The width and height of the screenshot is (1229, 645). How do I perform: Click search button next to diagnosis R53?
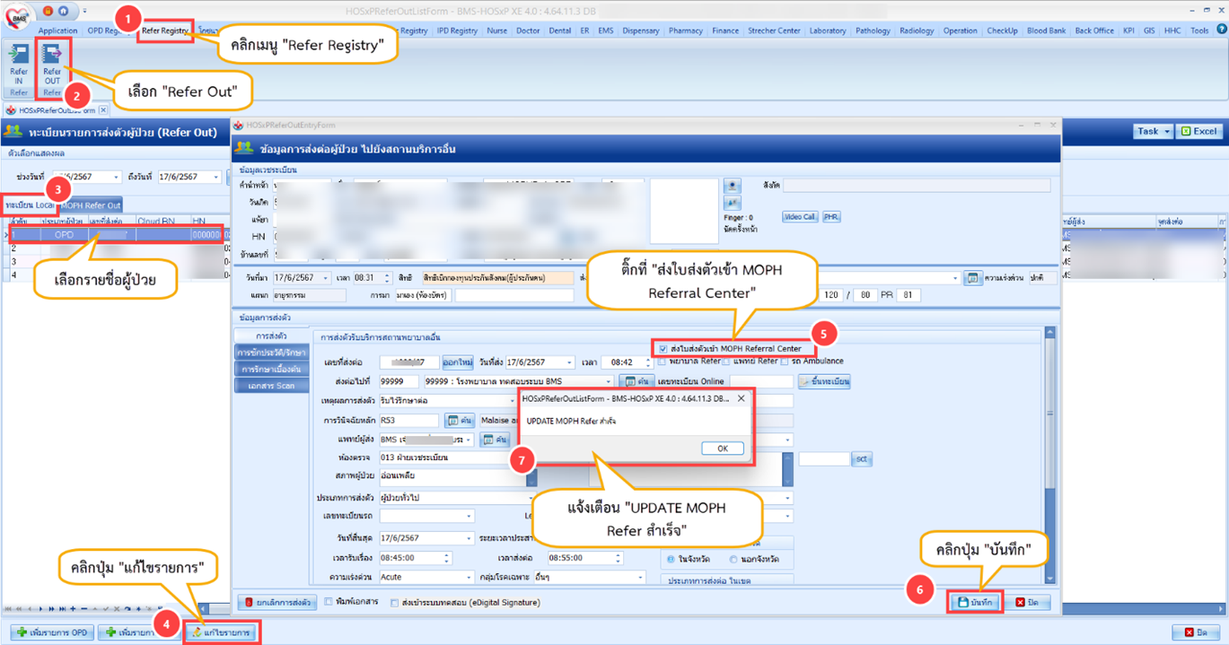coord(461,420)
